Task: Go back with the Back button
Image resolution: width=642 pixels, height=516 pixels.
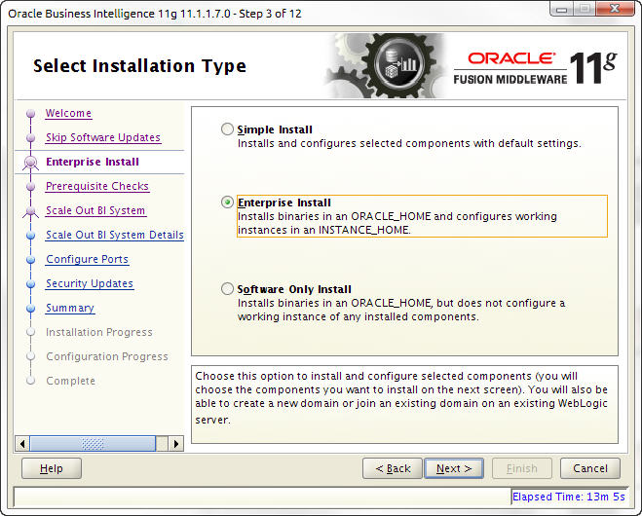Action: (393, 468)
